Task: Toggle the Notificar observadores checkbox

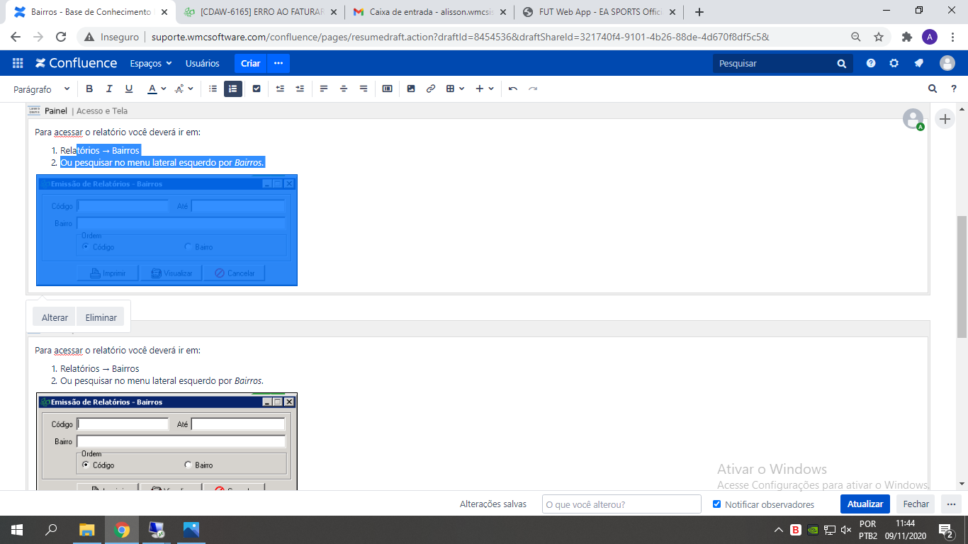Action: pos(716,504)
